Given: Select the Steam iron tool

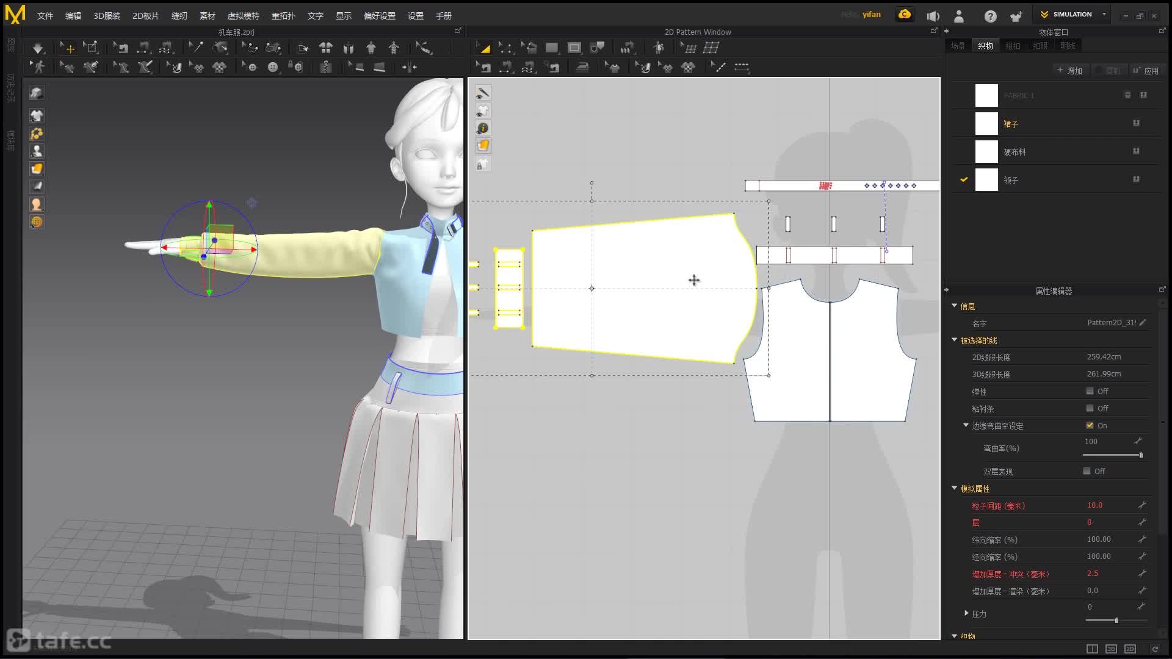Looking at the screenshot, I should pos(582,67).
